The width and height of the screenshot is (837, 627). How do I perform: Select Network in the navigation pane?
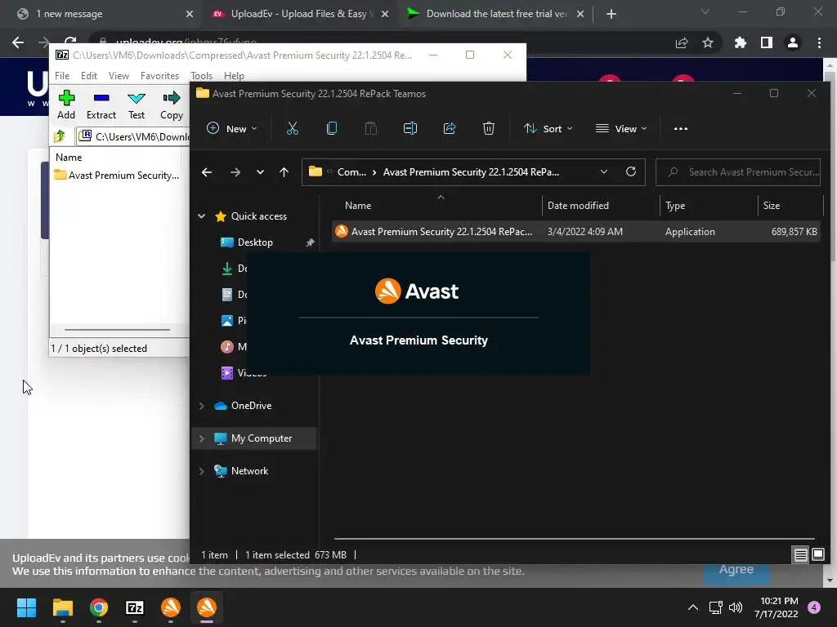(250, 471)
